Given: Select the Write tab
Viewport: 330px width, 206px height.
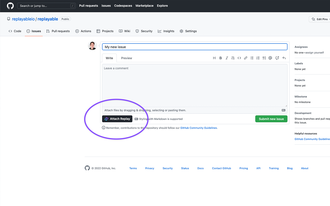Looking at the screenshot, I should click(x=109, y=58).
